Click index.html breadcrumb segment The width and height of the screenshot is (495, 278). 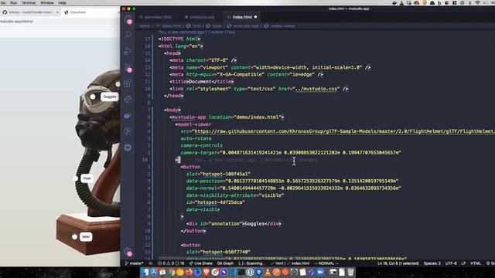point(169,25)
